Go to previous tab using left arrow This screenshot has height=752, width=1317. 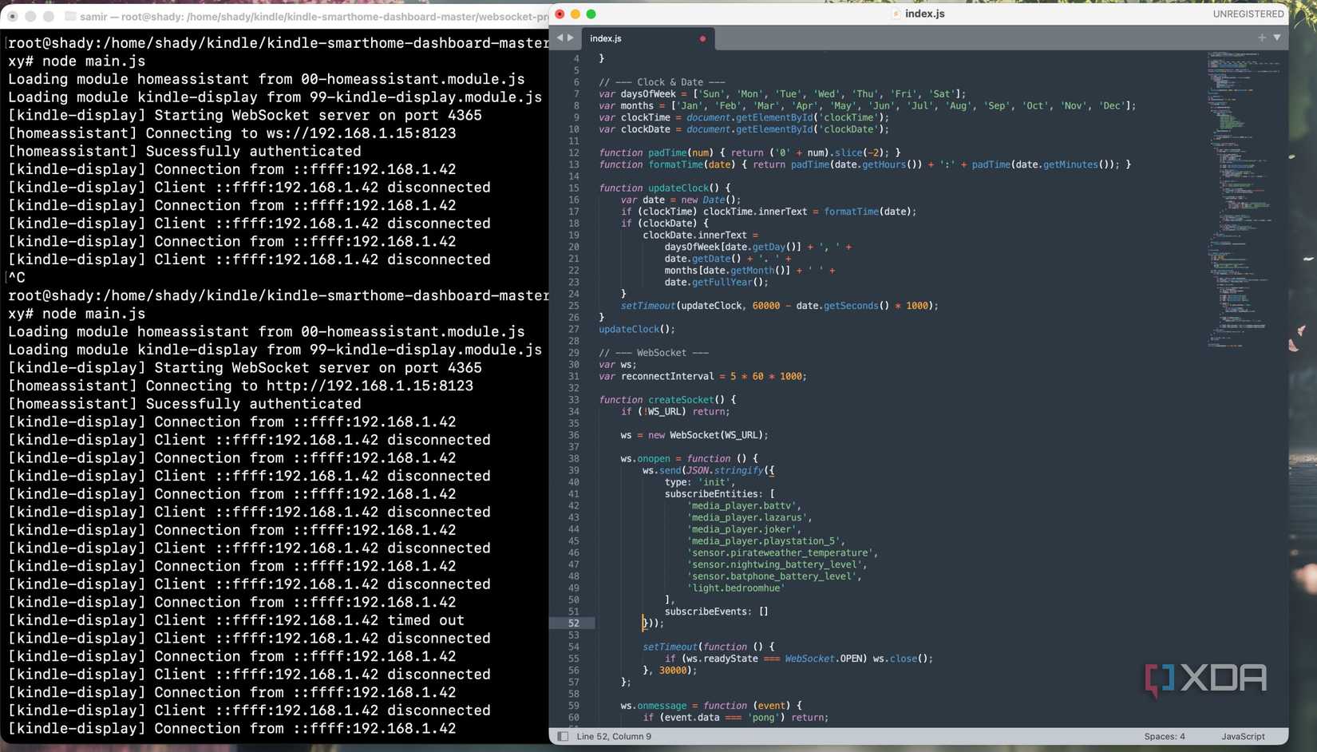(560, 38)
